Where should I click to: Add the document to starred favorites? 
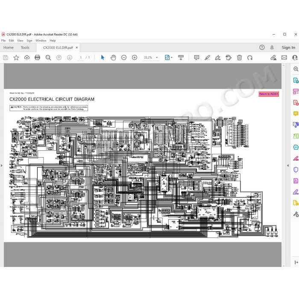[x=16, y=57]
